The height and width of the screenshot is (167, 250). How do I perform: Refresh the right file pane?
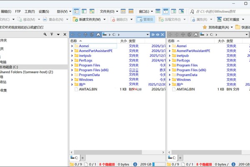190,35
